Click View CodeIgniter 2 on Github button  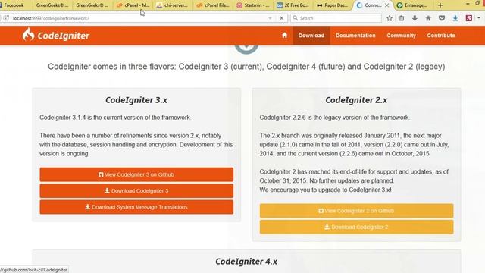coord(356,211)
